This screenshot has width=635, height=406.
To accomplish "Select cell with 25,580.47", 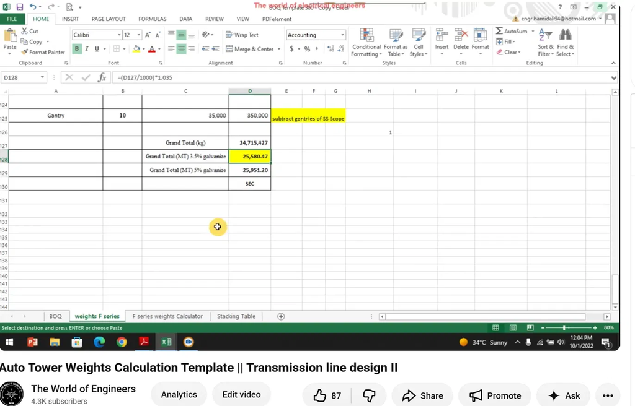I will point(250,157).
